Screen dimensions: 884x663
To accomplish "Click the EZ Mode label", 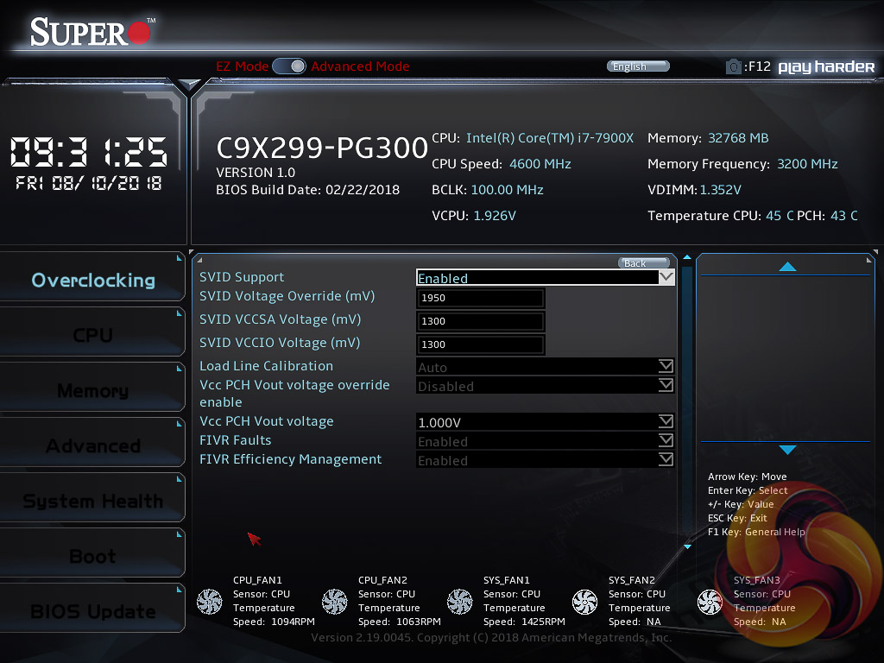I will click(242, 66).
